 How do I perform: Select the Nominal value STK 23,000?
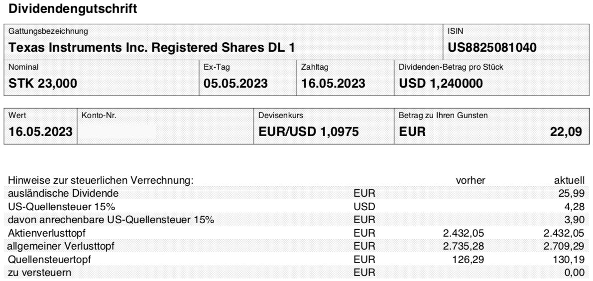point(43,83)
